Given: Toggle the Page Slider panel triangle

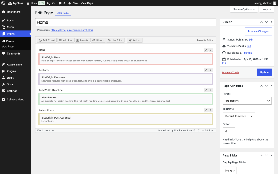Looking at the screenshot, I should (x=271, y=155).
